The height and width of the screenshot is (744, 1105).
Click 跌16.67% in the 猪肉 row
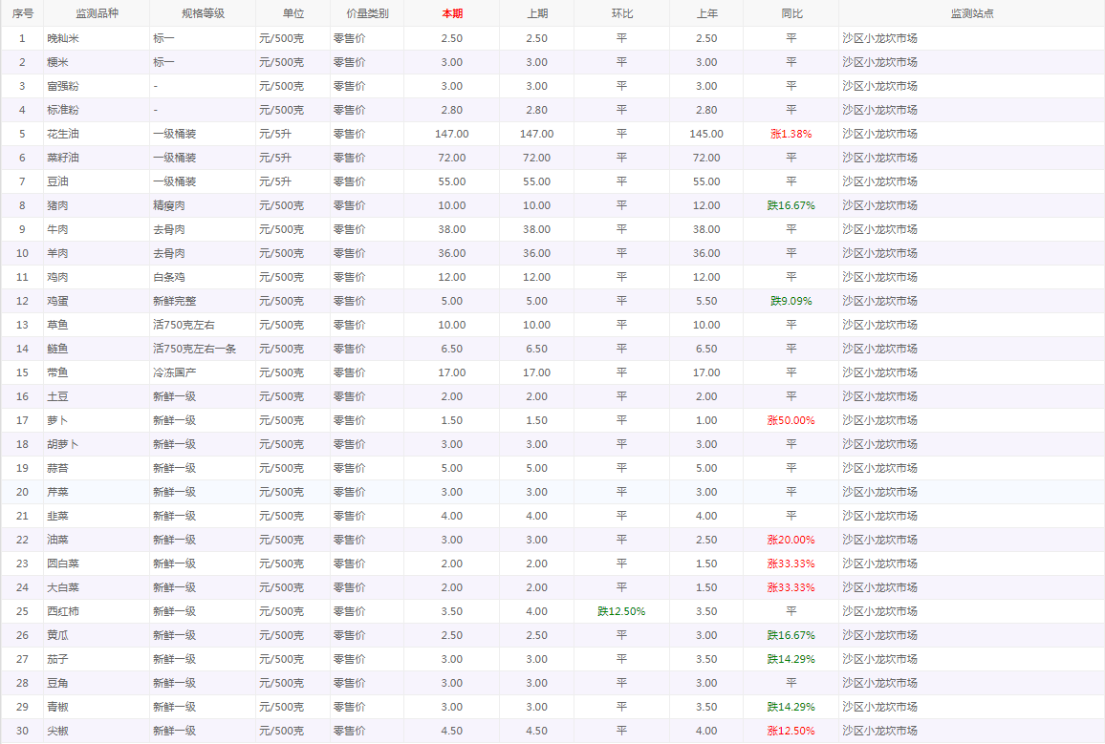pos(791,205)
